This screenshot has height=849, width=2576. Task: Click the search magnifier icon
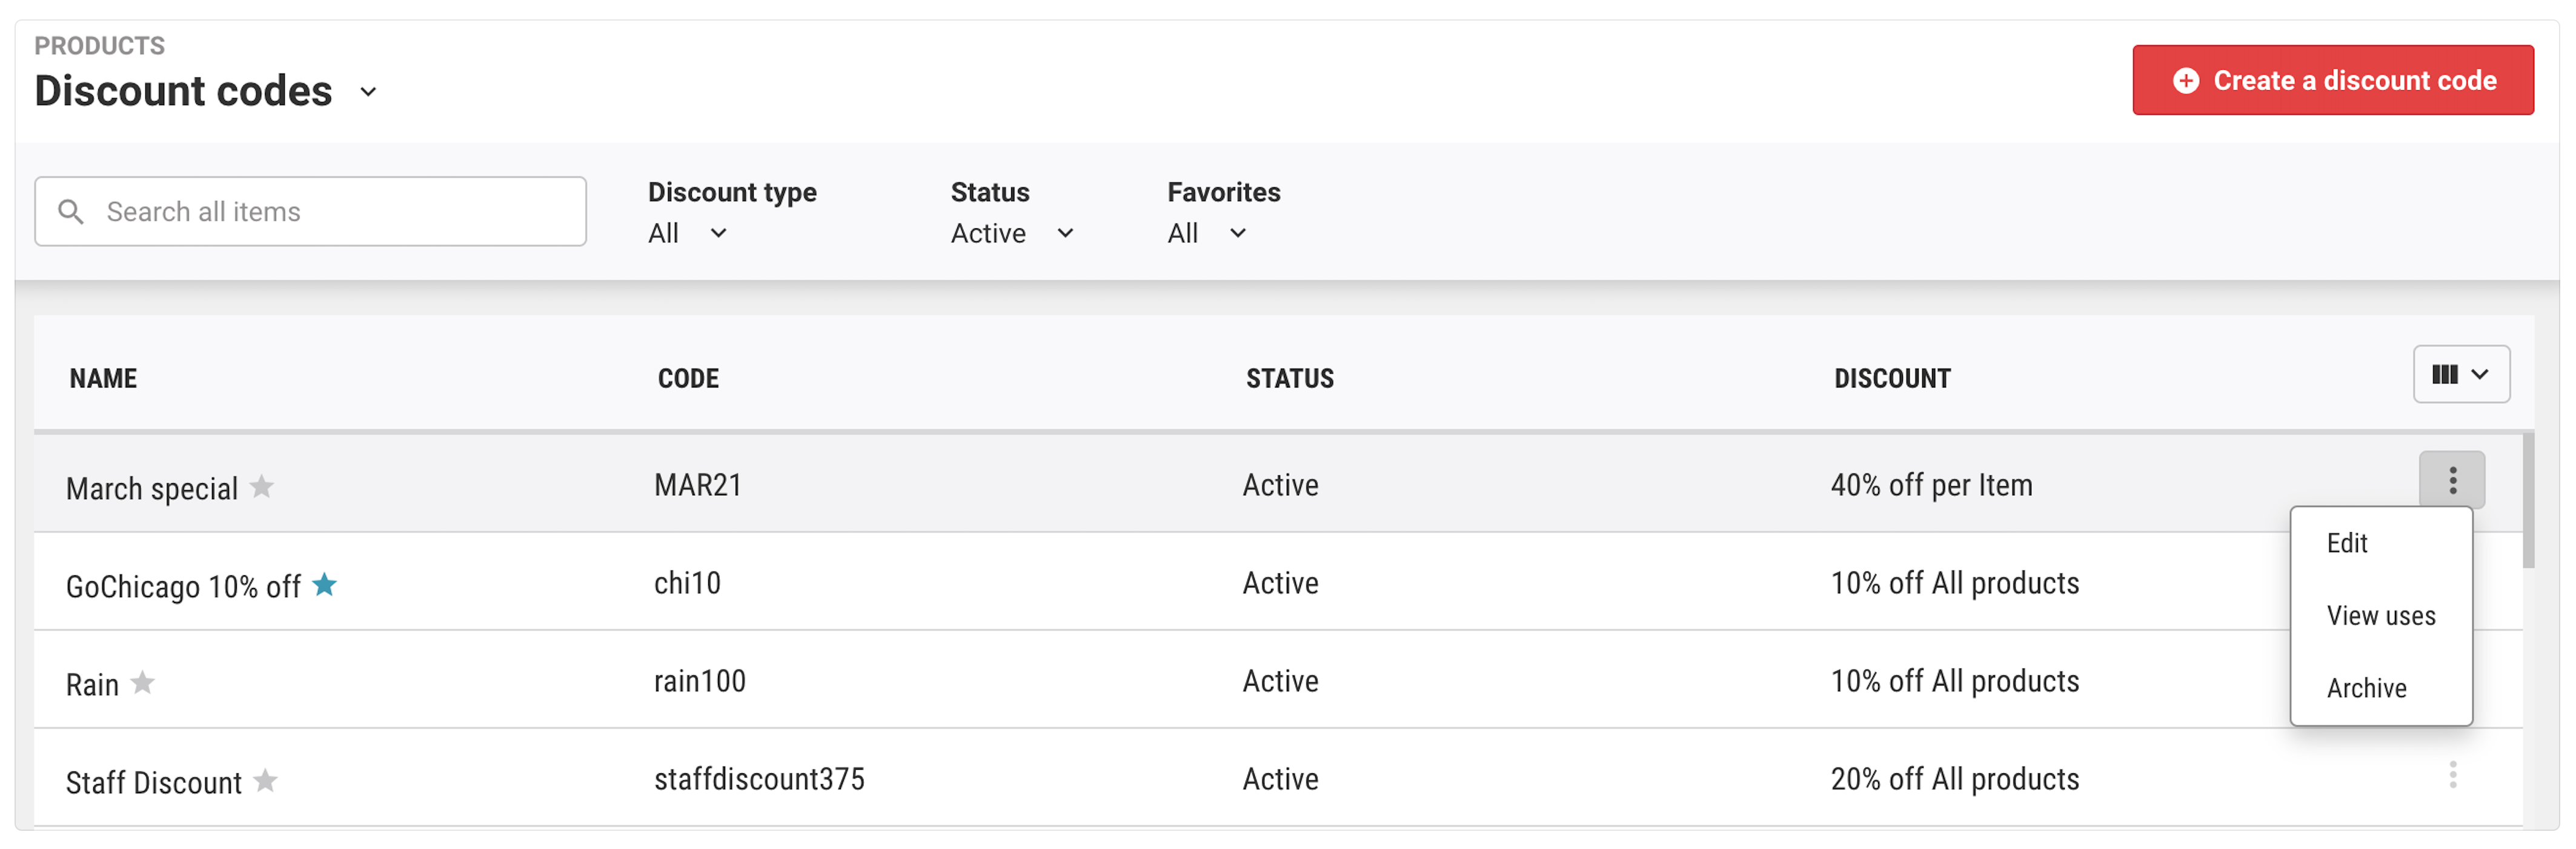point(71,212)
